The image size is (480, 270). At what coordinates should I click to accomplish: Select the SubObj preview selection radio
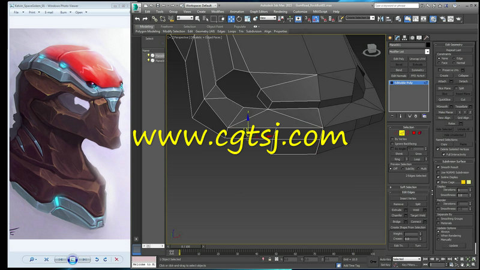pyautogui.click(x=403, y=169)
